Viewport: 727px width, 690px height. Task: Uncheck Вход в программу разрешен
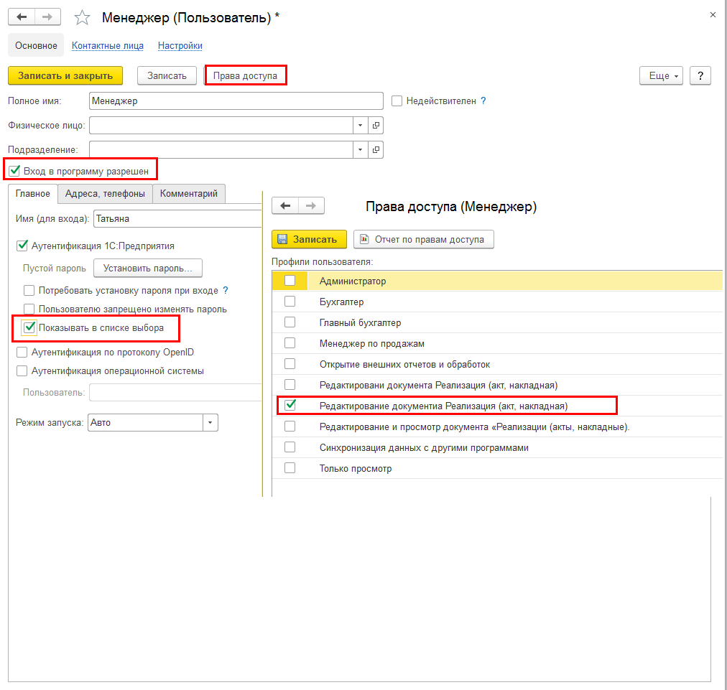point(14,171)
